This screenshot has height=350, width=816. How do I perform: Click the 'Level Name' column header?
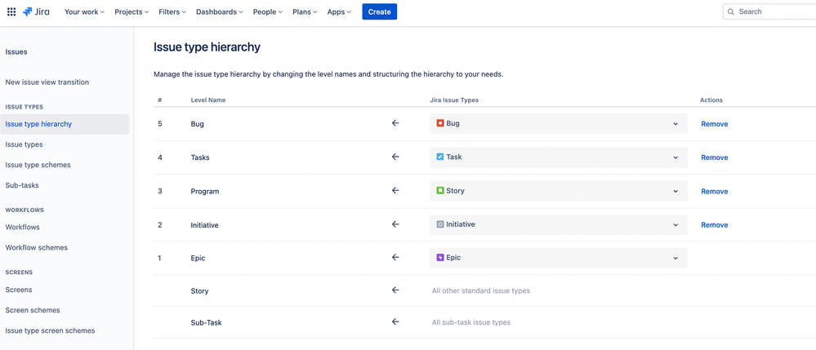[208, 100]
